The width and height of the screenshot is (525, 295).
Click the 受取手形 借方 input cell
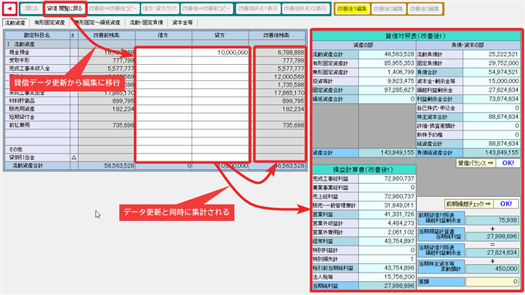[x=164, y=60]
